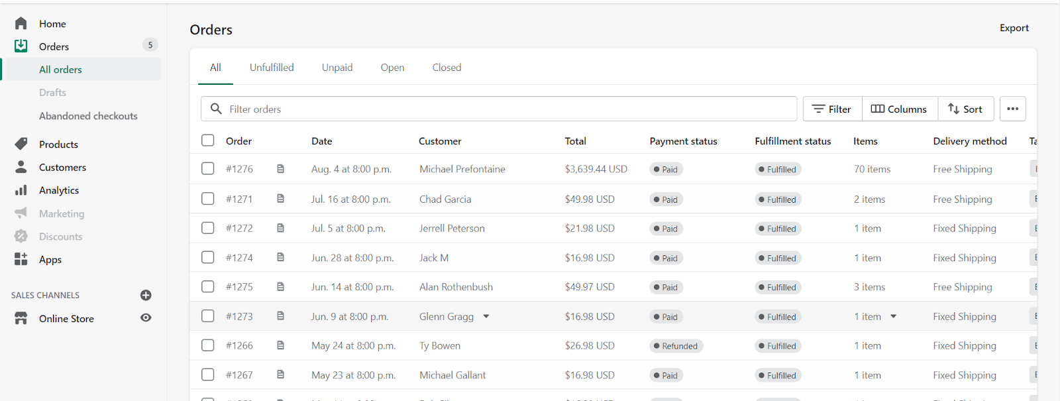
Task: Select all orders with header checkbox
Action: pyautogui.click(x=208, y=141)
